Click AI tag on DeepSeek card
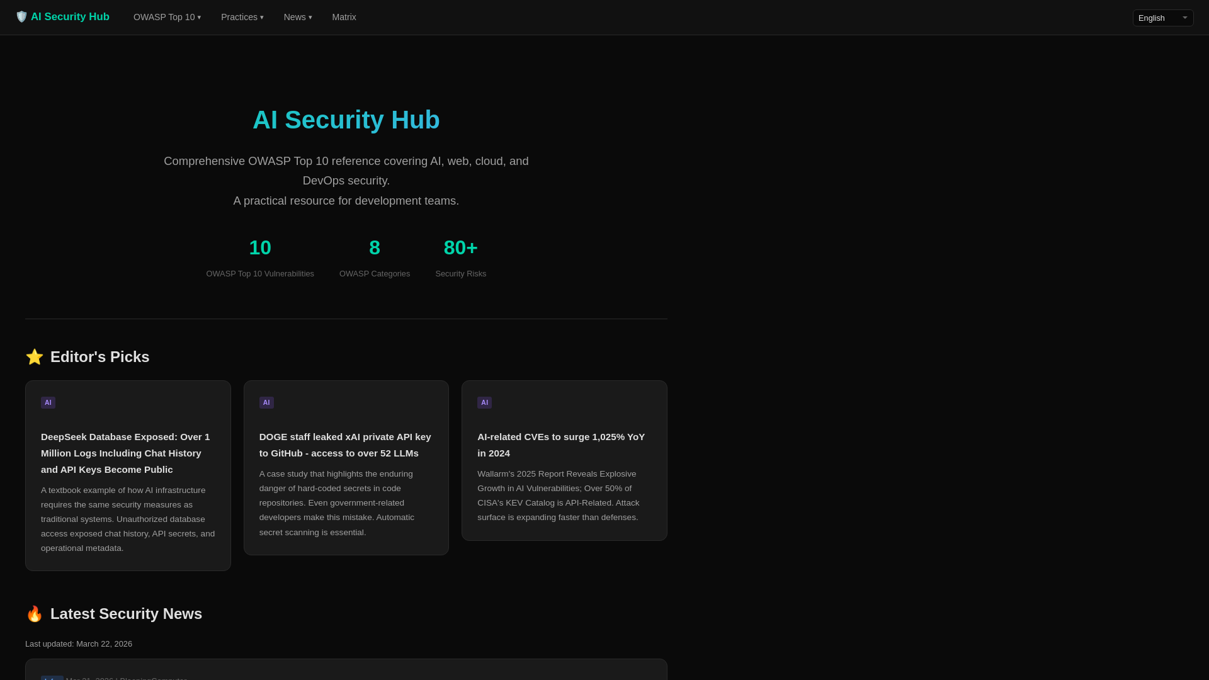 pos(48,402)
